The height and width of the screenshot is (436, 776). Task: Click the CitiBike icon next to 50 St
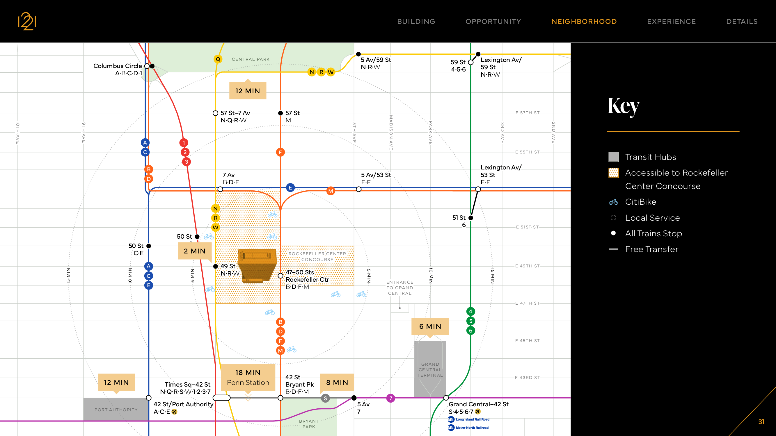(x=209, y=237)
